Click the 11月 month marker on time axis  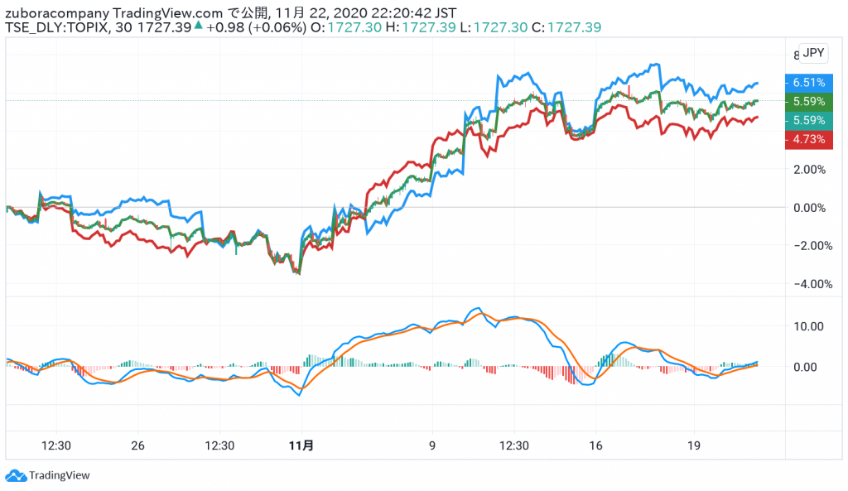tap(301, 445)
